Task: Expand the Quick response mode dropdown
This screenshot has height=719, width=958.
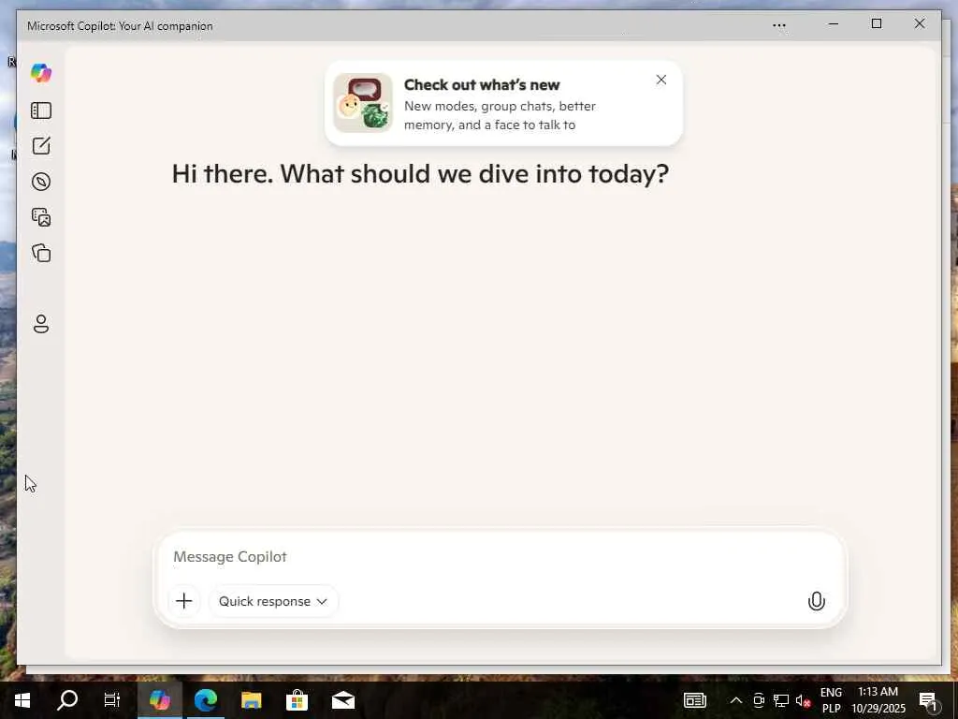Action: point(273,601)
